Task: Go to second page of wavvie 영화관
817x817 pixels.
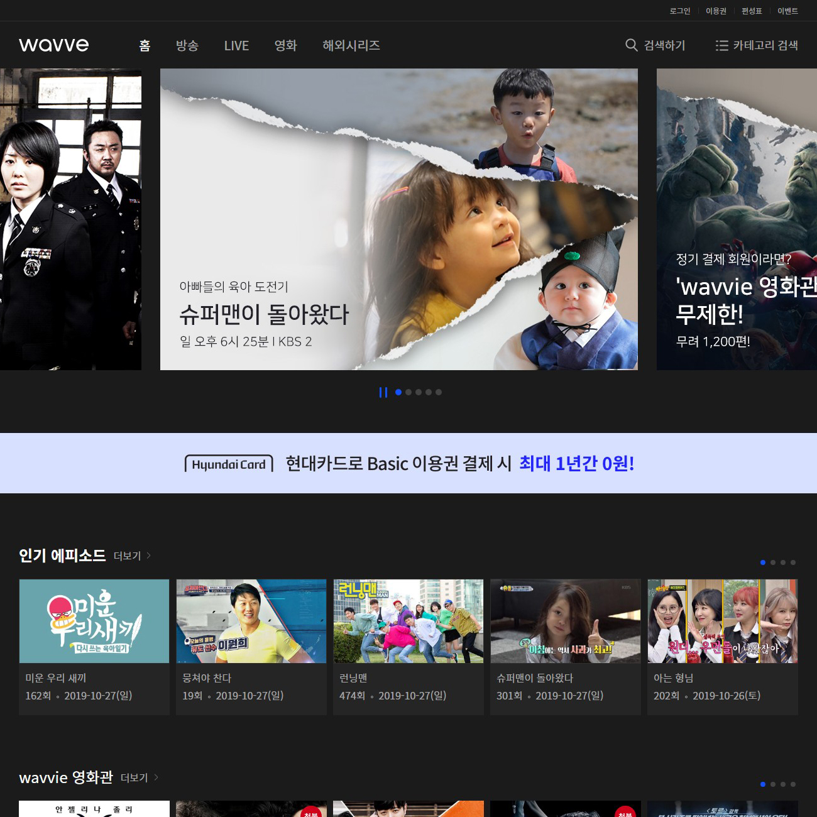Action: (773, 784)
